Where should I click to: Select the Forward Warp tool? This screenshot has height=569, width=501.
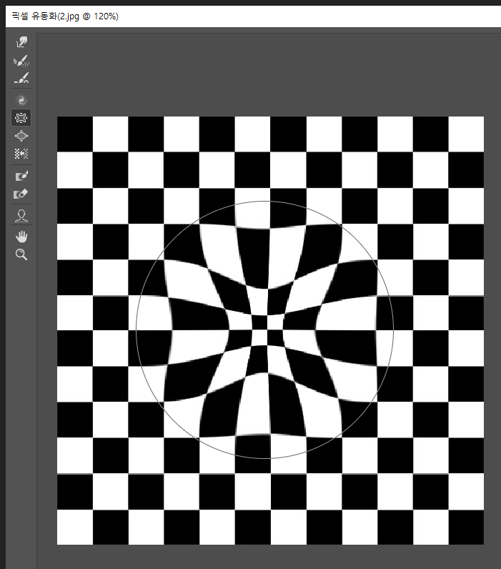pyautogui.click(x=21, y=42)
